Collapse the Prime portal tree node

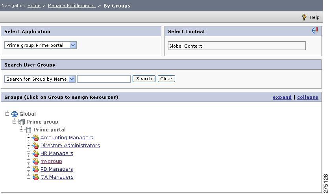[x=21, y=129]
